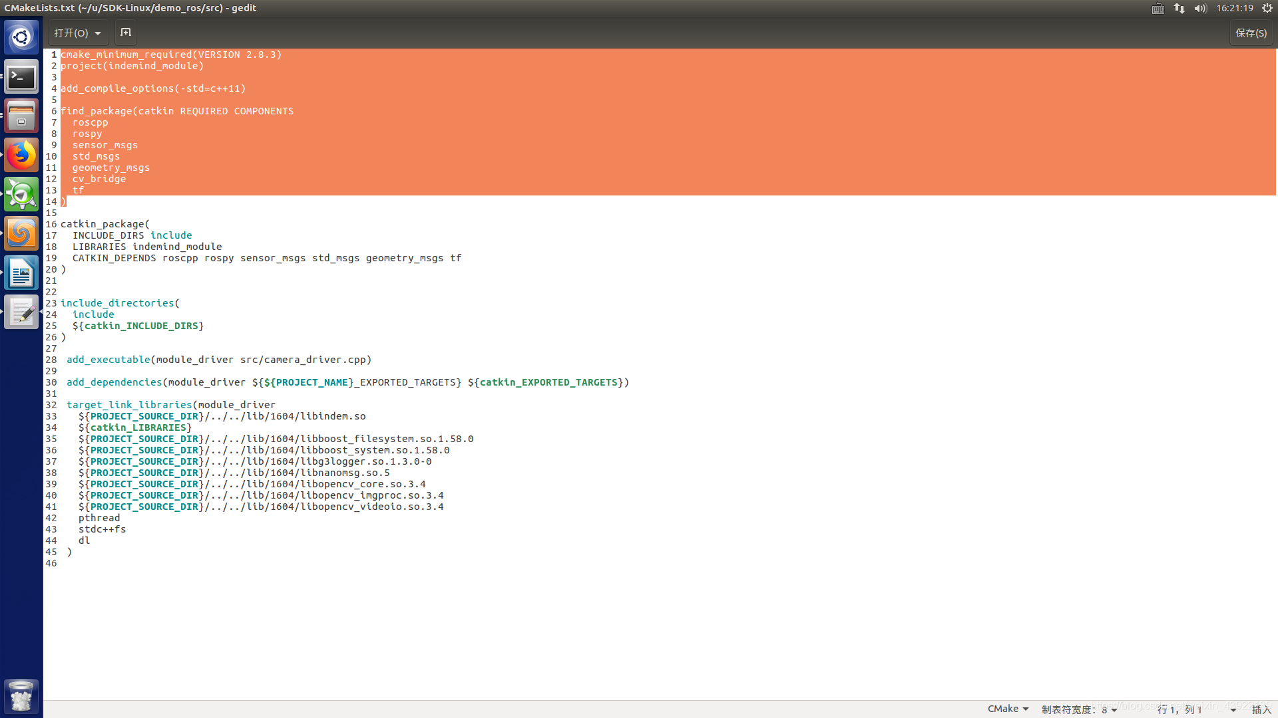Image resolution: width=1278 pixels, height=718 pixels.
Task: Open the green magnifier application dock icon
Action: (x=21, y=195)
